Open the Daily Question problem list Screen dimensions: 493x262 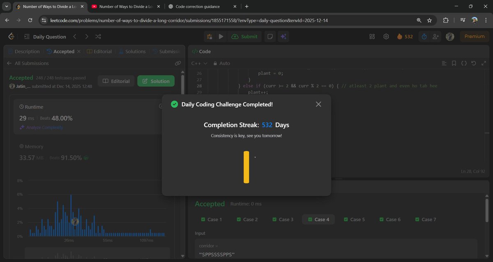(45, 37)
